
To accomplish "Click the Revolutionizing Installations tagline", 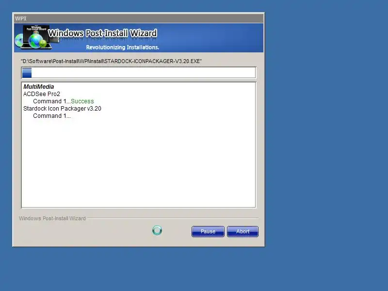I will [123, 47].
